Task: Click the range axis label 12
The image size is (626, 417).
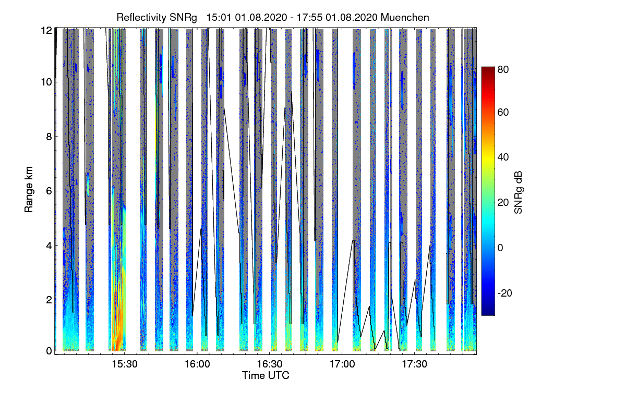Action: tap(46, 30)
